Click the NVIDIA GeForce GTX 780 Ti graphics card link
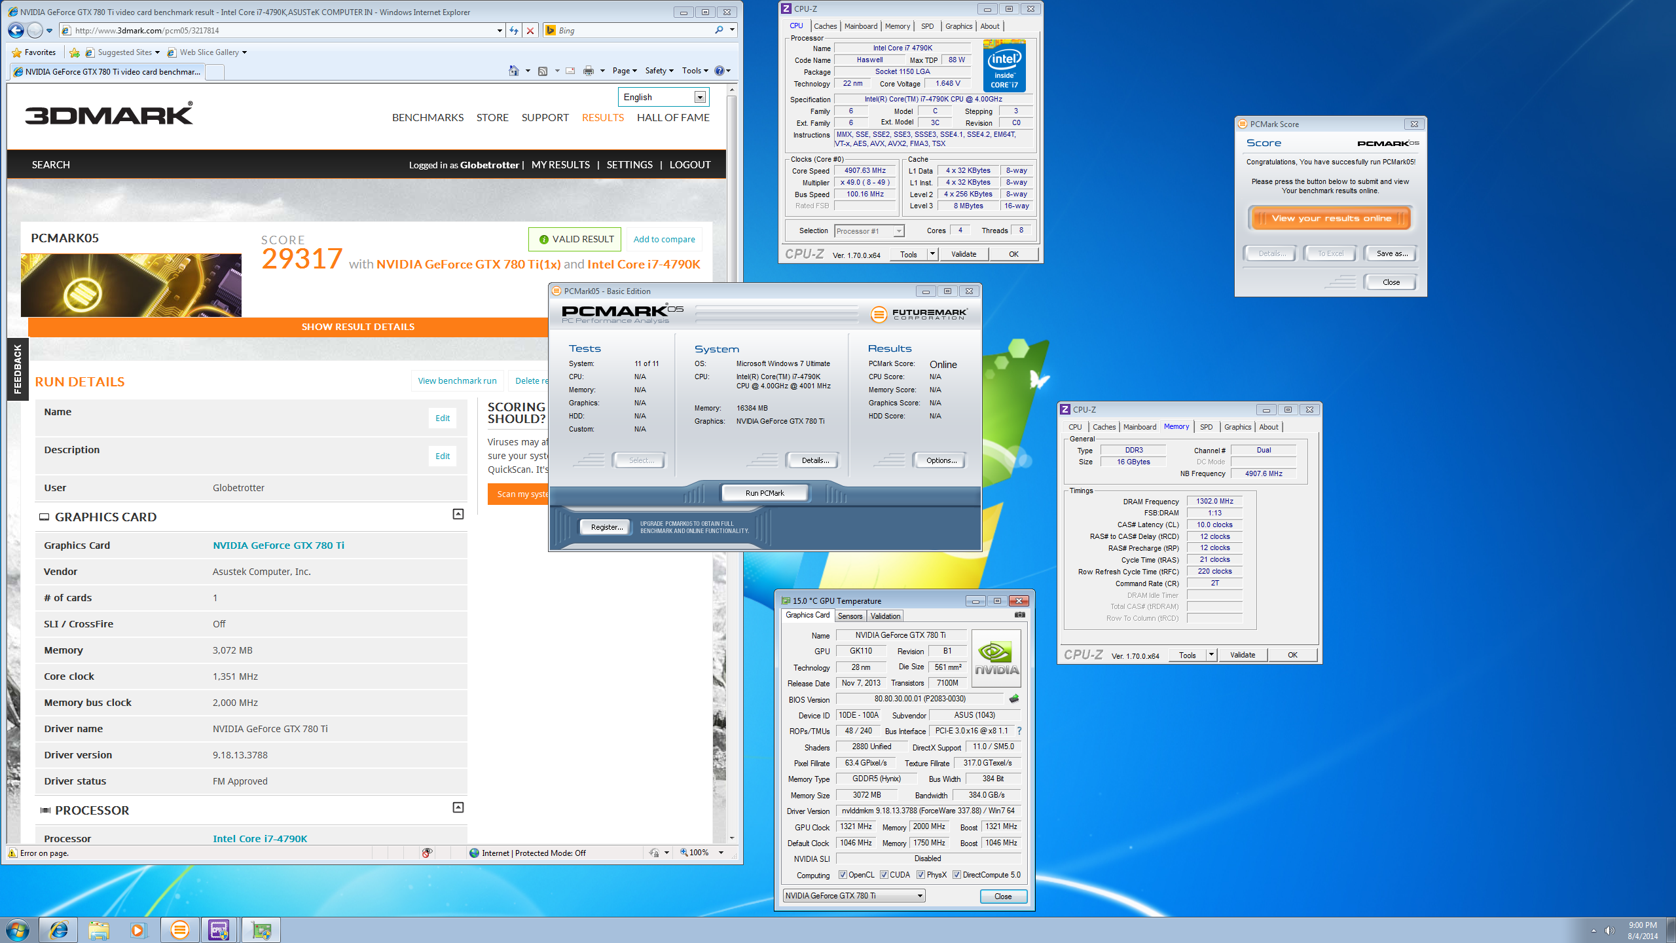Viewport: 1676px width, 943px height. pyautogui.click(x=278, y=545)
